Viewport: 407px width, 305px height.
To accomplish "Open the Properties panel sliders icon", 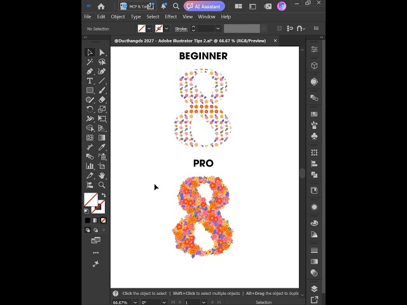I will point(314,50).
